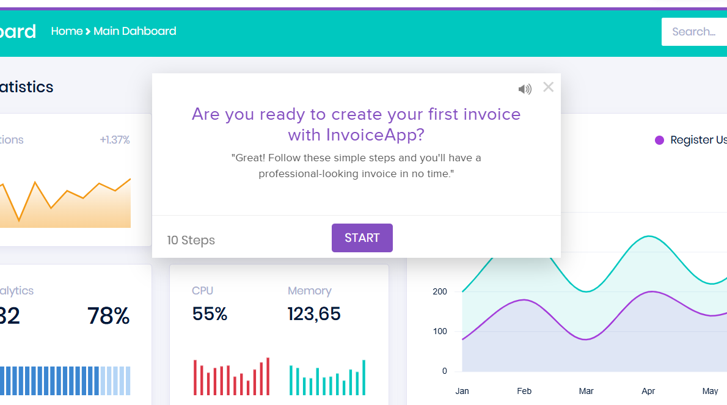Click the 10 Steps label
Image resolution: width=727 pixels, height=405 pixels.
click(191, 240)
